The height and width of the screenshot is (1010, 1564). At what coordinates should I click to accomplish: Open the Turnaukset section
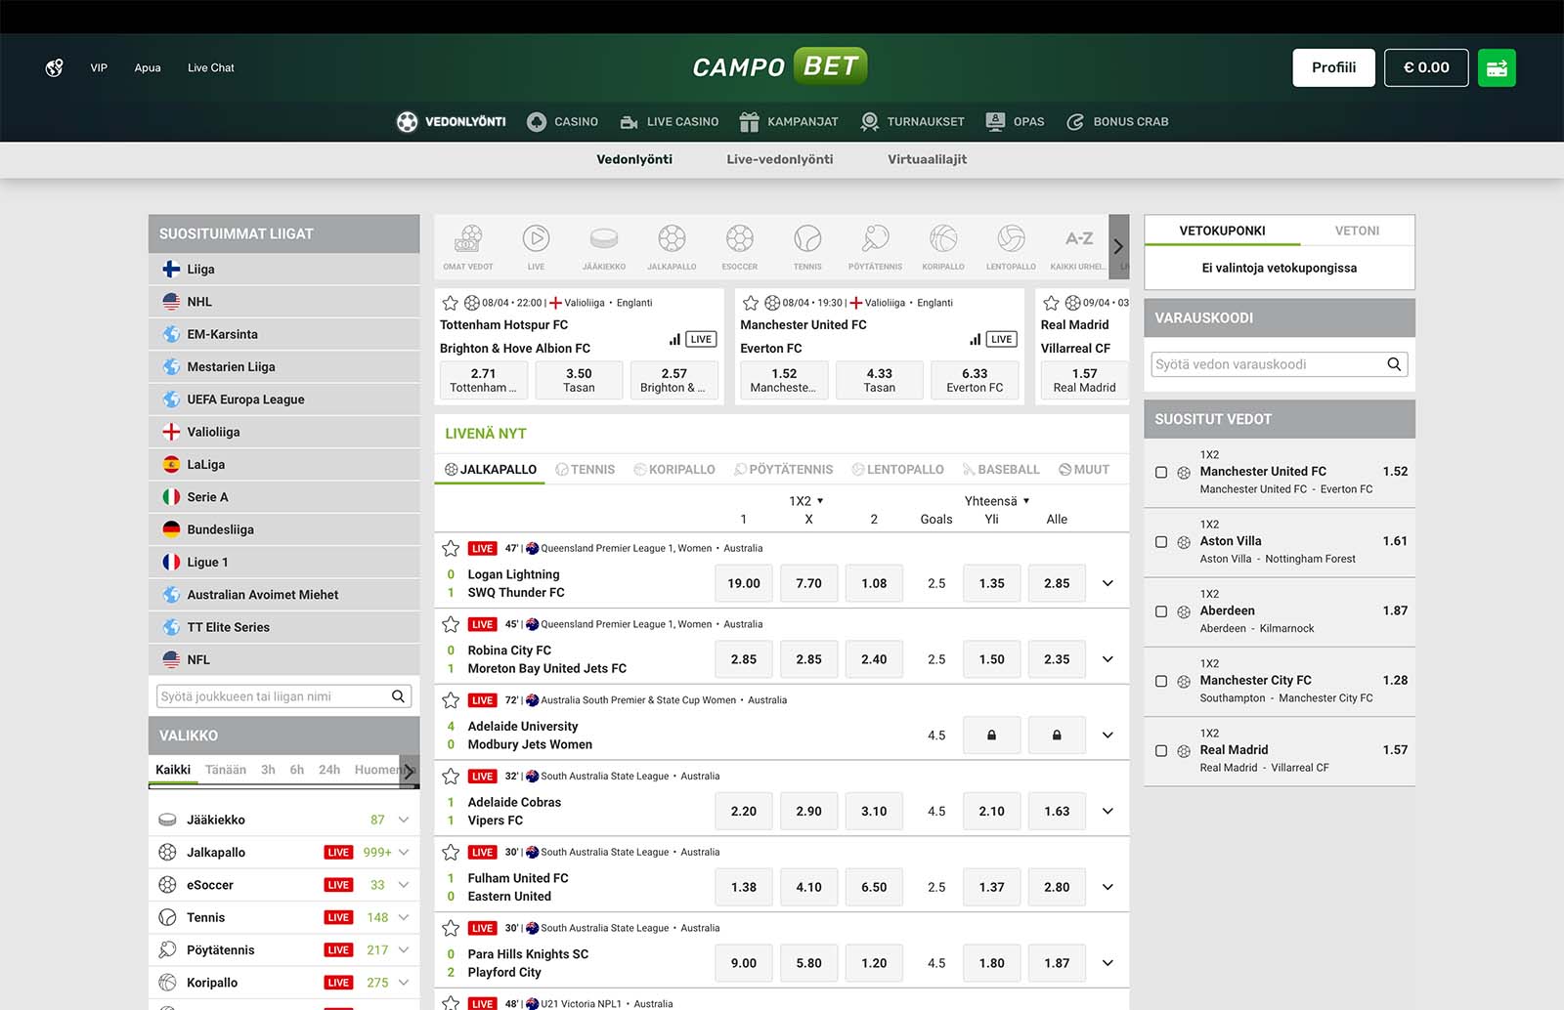click(912, 122)
